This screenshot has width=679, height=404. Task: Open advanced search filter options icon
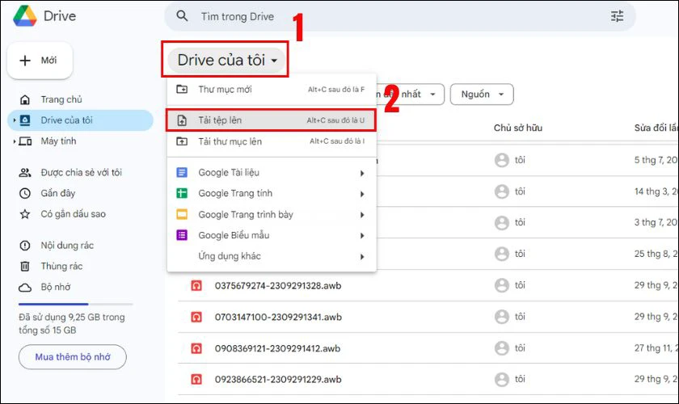pyautogui.click(x=617, y=16)
